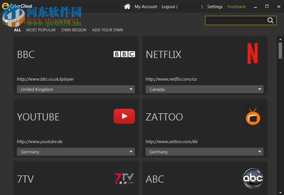Viewport: 284px width, 195px height.
Task: Minimize the CyberGhost window
Action: (x=256, y=7)
